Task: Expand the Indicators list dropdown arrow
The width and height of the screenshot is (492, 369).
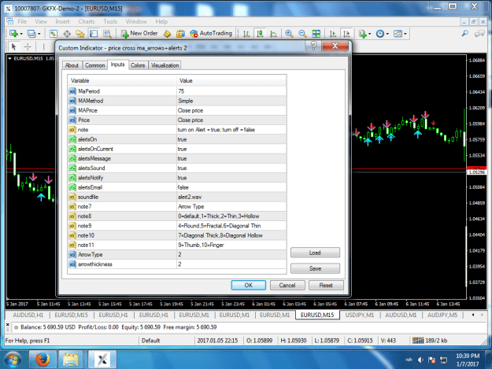Action: point(370,34)
